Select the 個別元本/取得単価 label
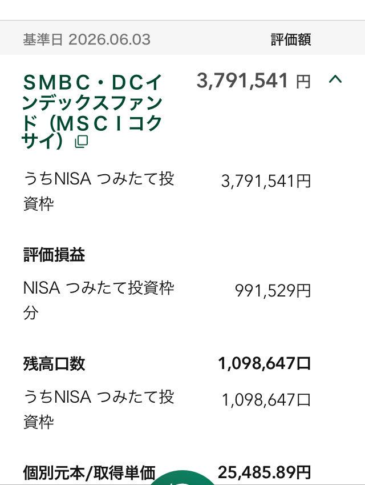Image resolution: width=365 pixels, height=485 pixels. point(89,473)
